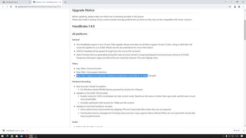Expand the HandBrake download options chevron
The height and width of the screenshot is (138, 246).
coord(27,130)
